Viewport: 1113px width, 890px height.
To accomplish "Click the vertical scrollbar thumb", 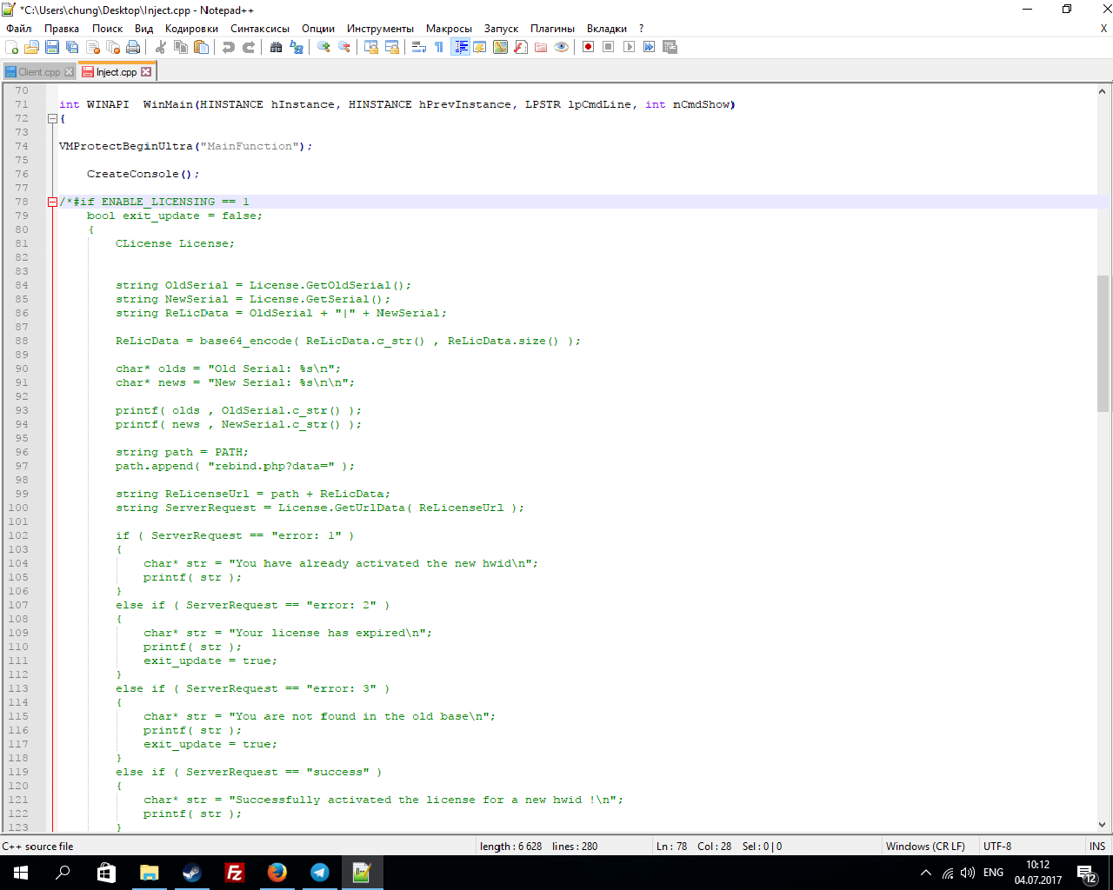I will pos(1103,343).
